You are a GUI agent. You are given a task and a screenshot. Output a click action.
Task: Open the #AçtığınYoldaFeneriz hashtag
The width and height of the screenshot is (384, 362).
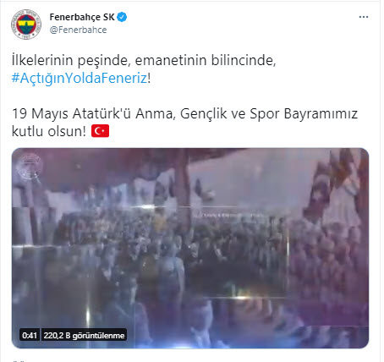tap(80, 78)
